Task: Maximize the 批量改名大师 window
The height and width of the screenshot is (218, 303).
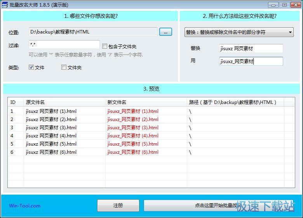Action: coord(284,5)
